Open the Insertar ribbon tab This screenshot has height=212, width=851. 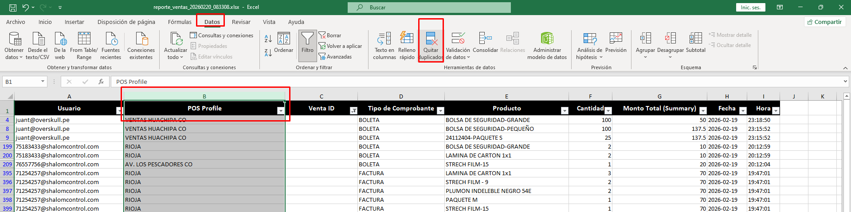pos(74,22)
